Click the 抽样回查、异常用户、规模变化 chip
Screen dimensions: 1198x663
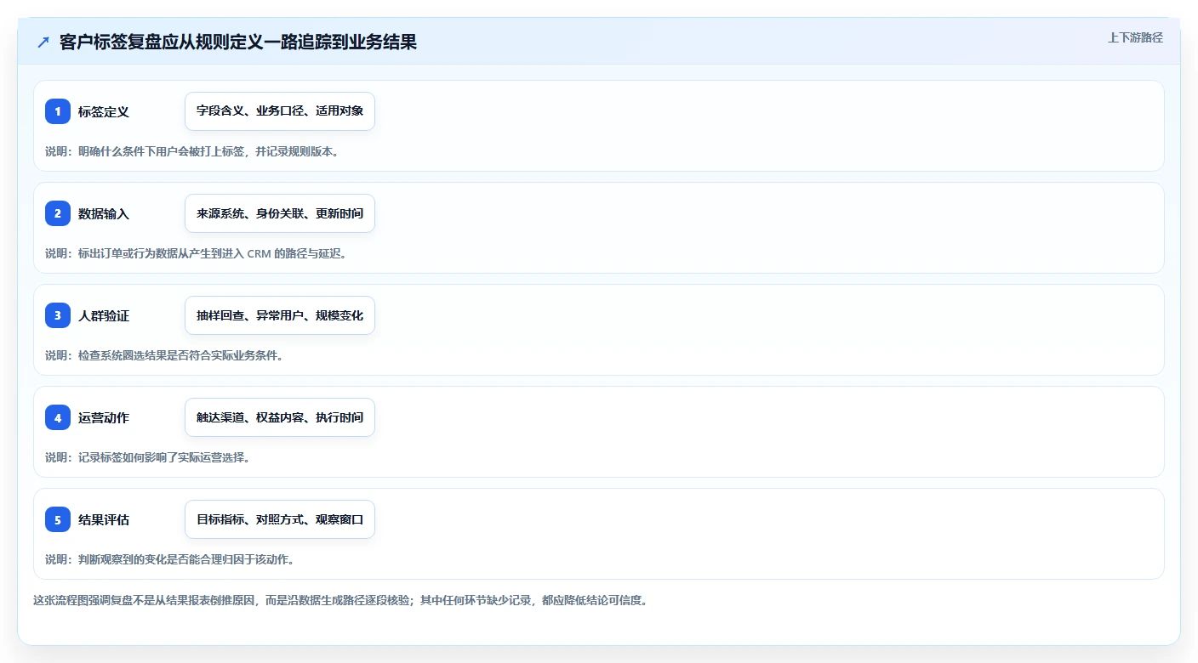coord(280,315)
